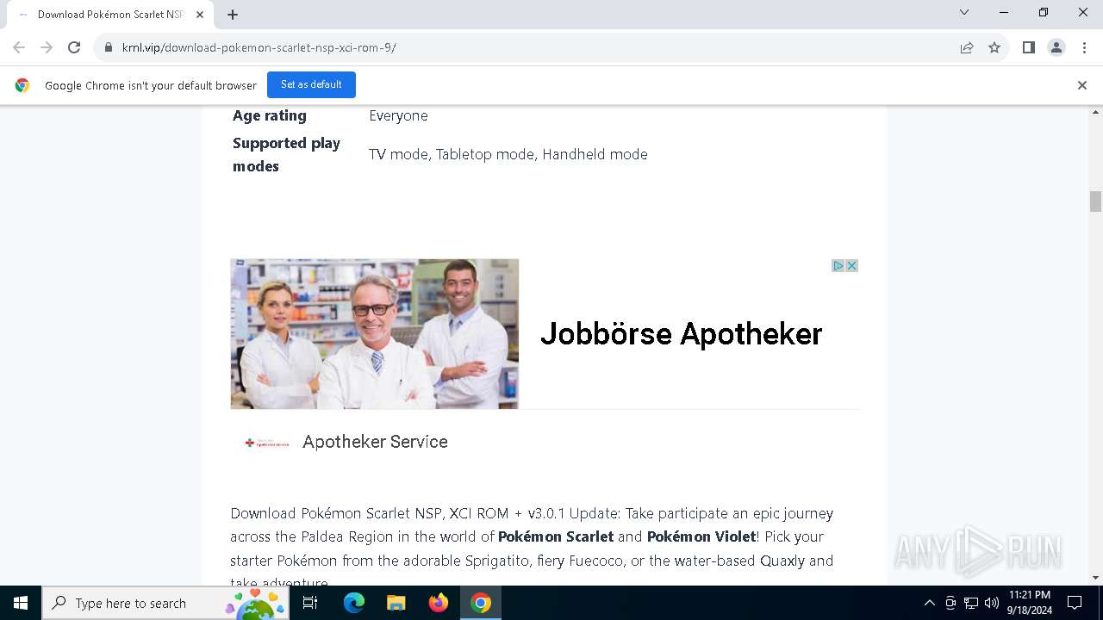Open the taskbar clock and date
The height and width of the screenshot is (620, 1103).
[1029, 603]
